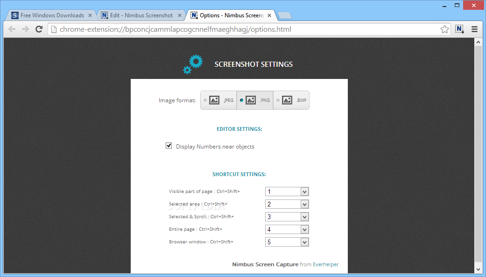The width and height of the screenshot is (486, 277).
Task: Click the Nimbus Screen Capture text
Action: 265,264
